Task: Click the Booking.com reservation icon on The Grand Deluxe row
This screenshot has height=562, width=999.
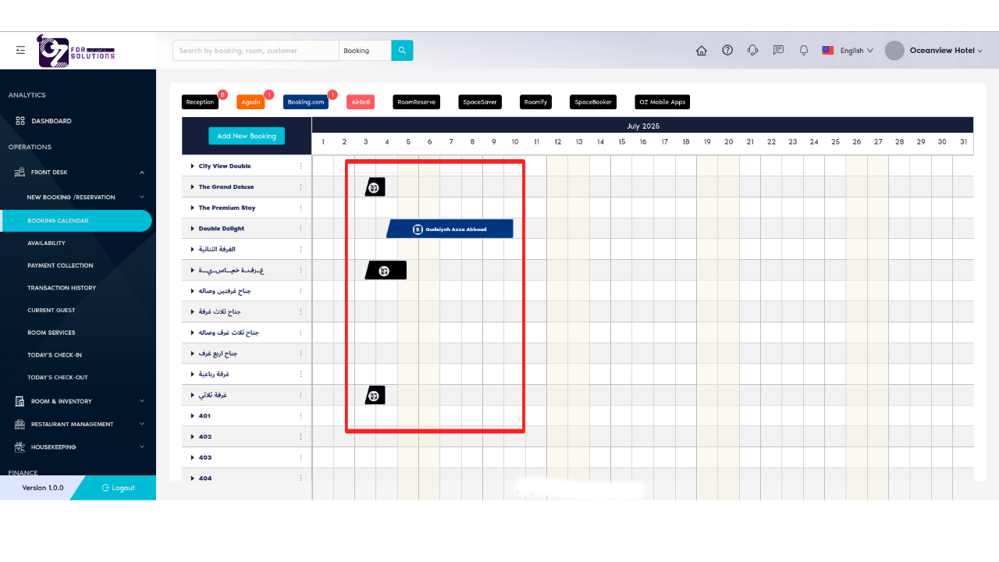Action: point(375,187)
